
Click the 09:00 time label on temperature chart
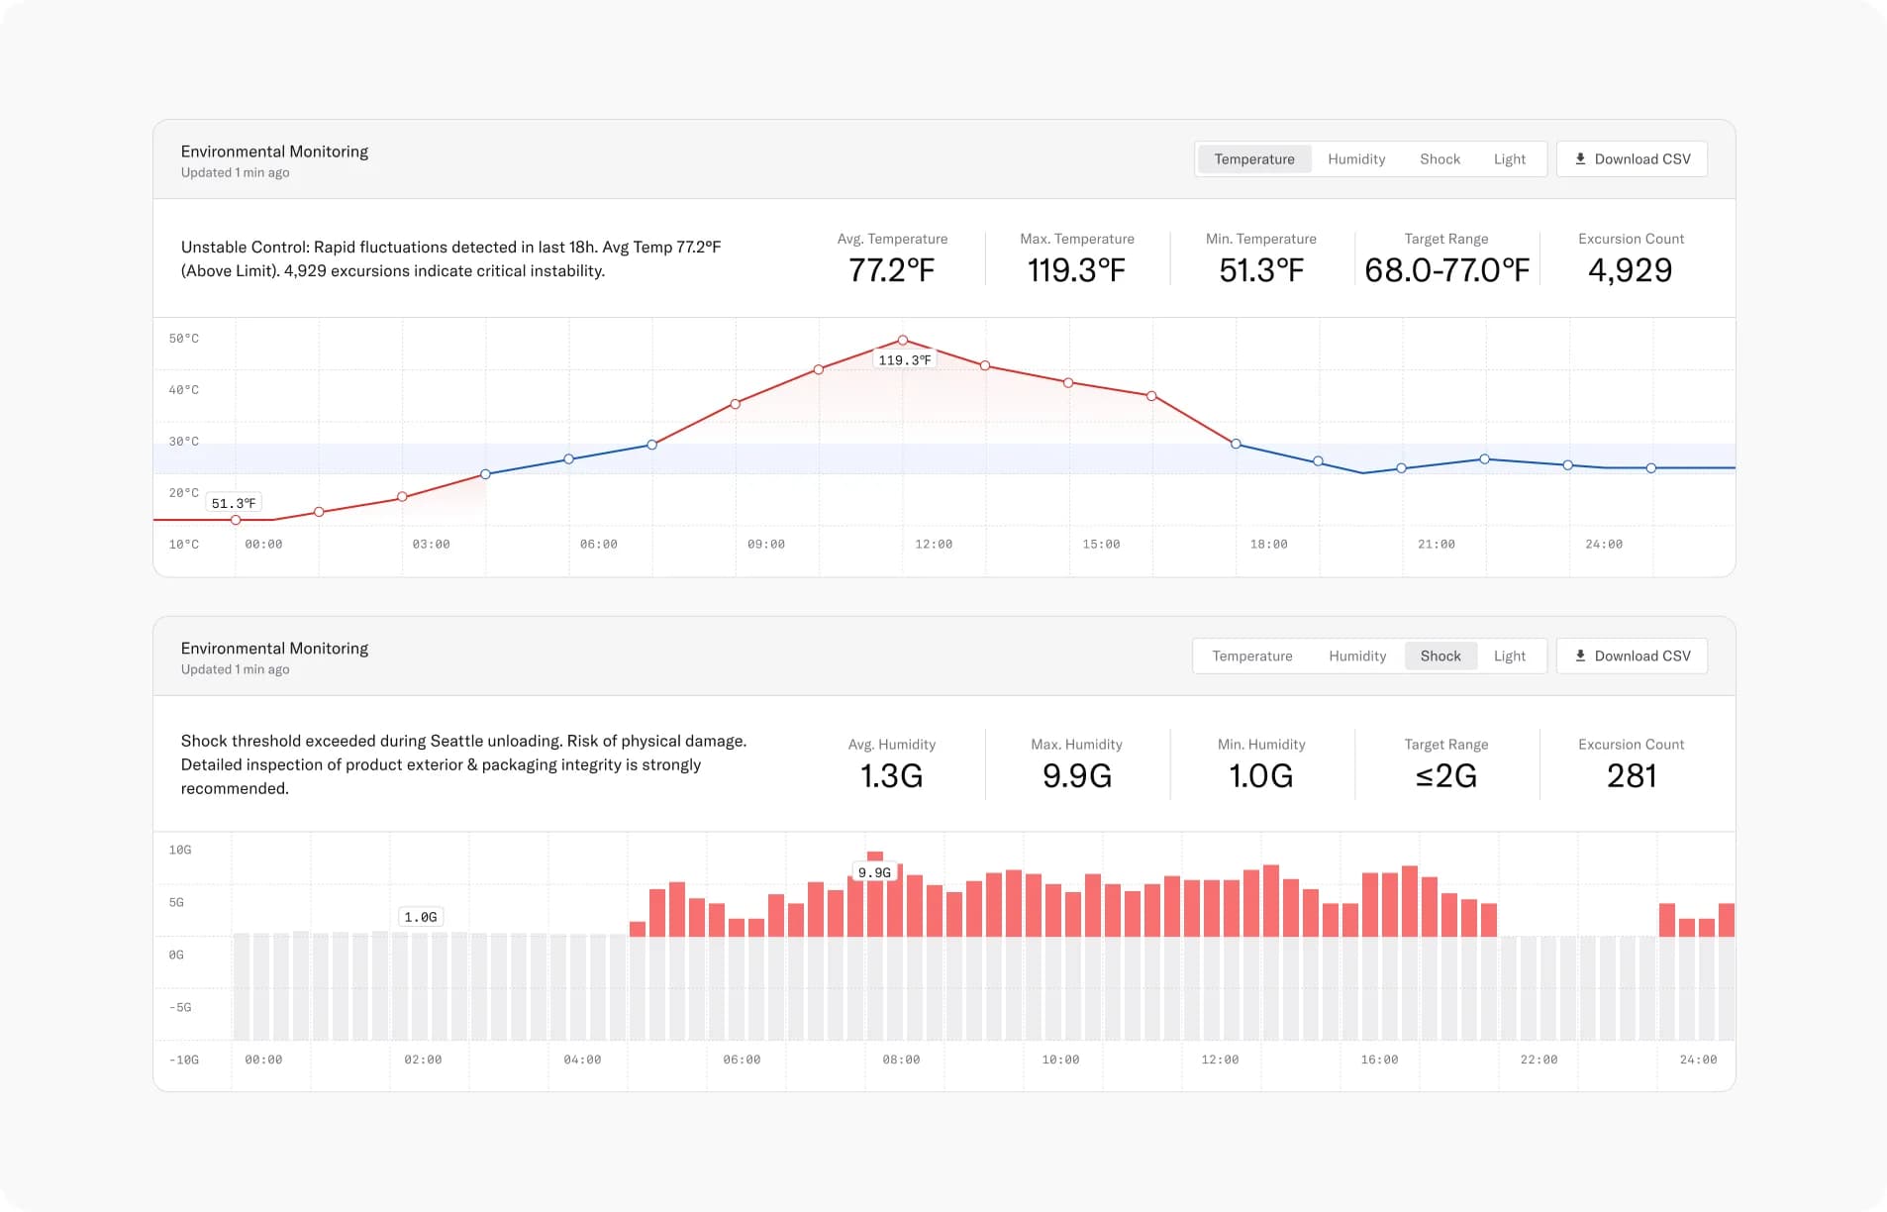point(765,545)
